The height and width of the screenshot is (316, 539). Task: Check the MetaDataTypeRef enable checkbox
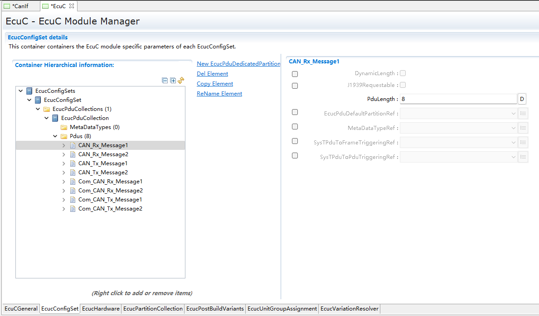pyautogui.click(x=295, y=127)
